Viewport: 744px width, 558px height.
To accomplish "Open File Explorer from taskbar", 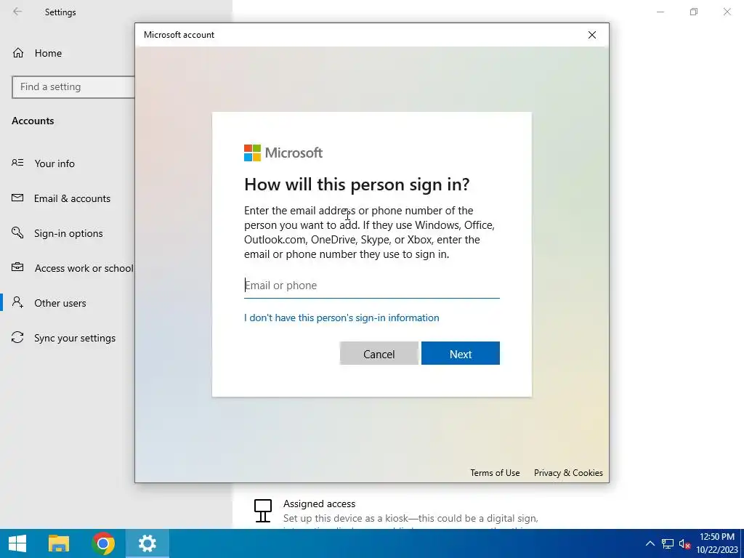I will pos(59,543).
